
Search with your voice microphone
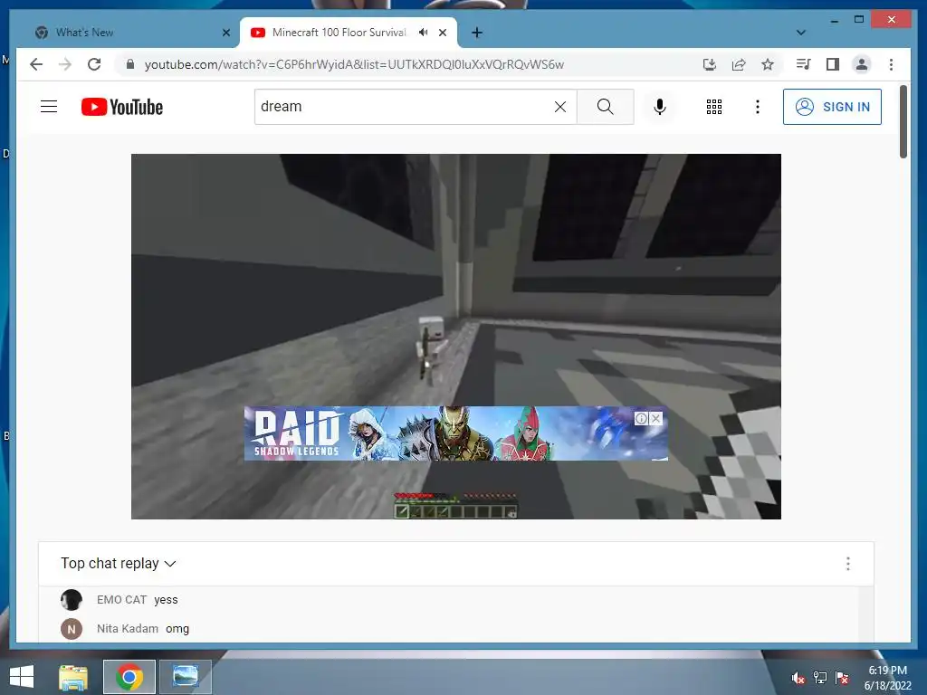click(x=660, y=107)
